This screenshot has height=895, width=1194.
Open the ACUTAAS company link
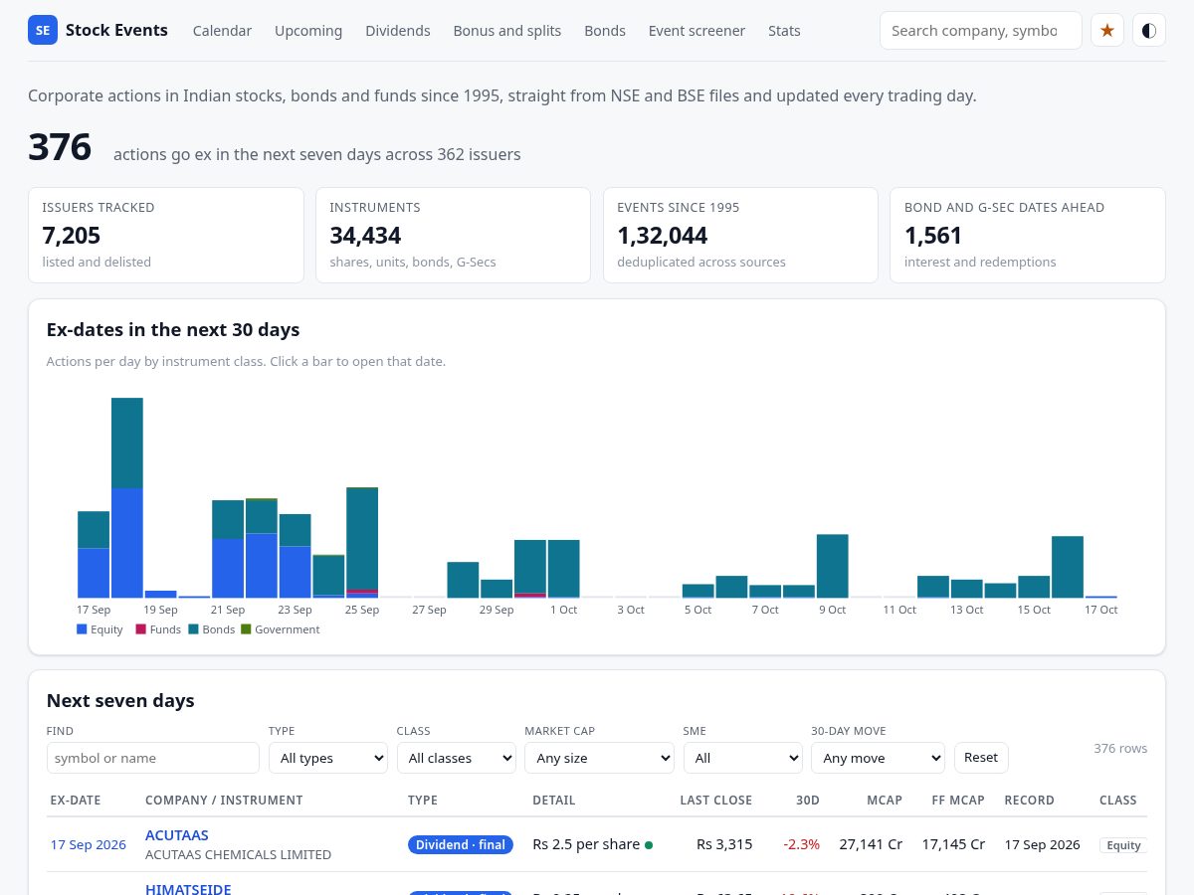point(177,835)
